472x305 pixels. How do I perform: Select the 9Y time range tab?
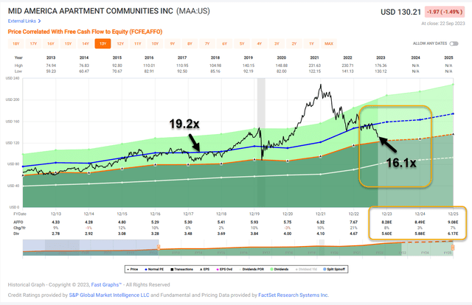tap(173, 43)
